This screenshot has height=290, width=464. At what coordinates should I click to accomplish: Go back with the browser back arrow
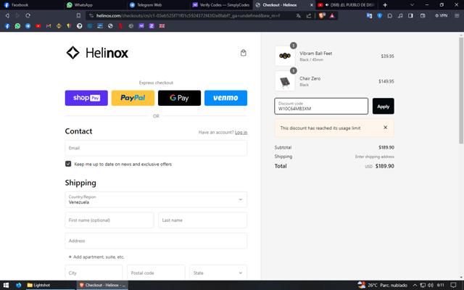[x=7, y=15]
